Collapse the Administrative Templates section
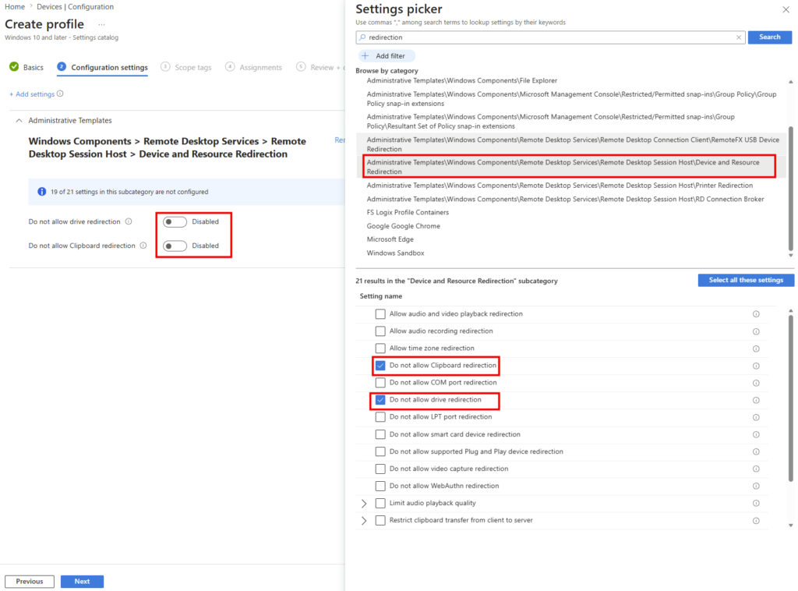 coord(19,121)
